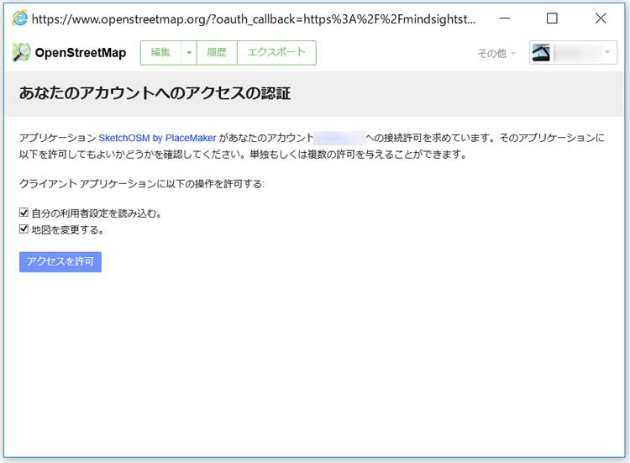
Task: Close the OAuth popup window
Action: point(601,18)
